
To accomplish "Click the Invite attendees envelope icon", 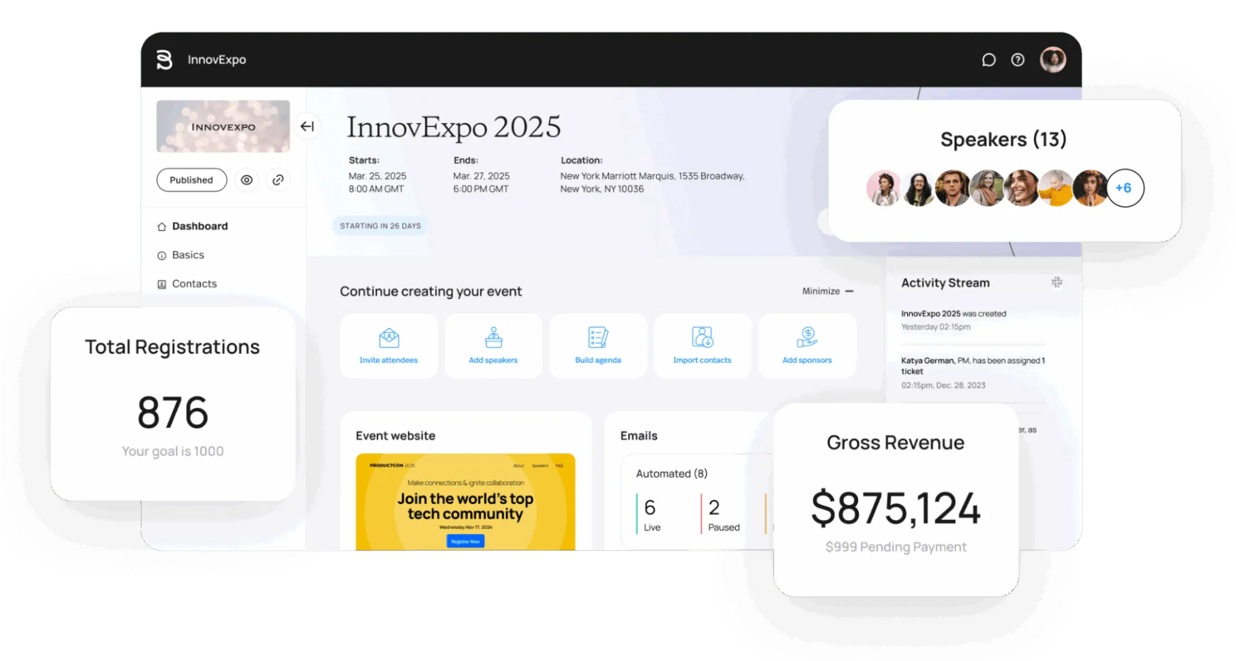I will (x=389, y=337).
